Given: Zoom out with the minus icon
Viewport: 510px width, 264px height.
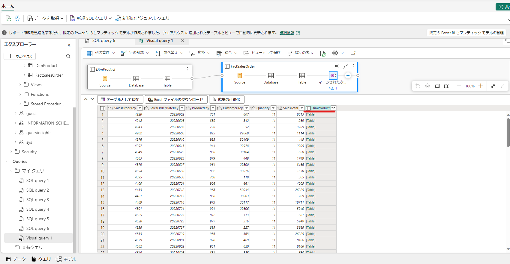Looking at the screenshot, I should click(459, 86).
